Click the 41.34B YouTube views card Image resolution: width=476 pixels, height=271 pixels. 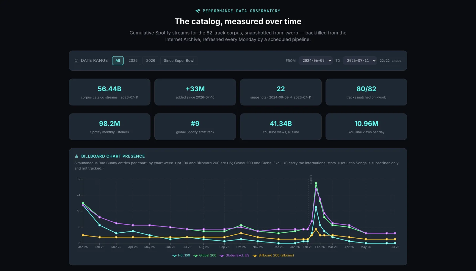point(281,127)
